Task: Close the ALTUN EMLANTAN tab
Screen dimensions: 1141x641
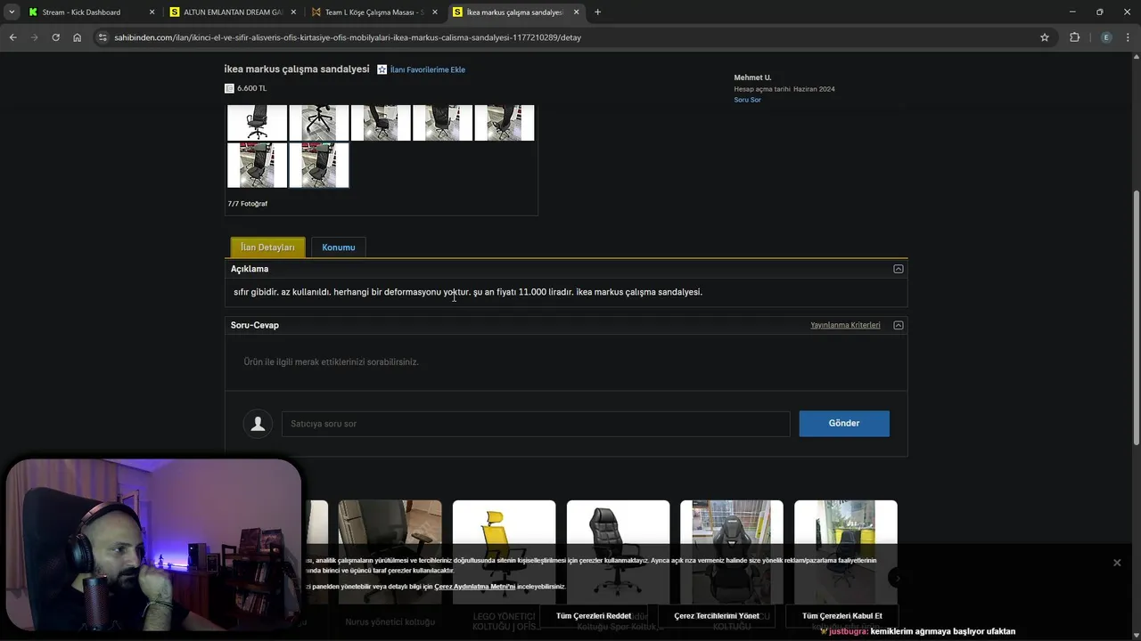Action: (x=293, y=12)
